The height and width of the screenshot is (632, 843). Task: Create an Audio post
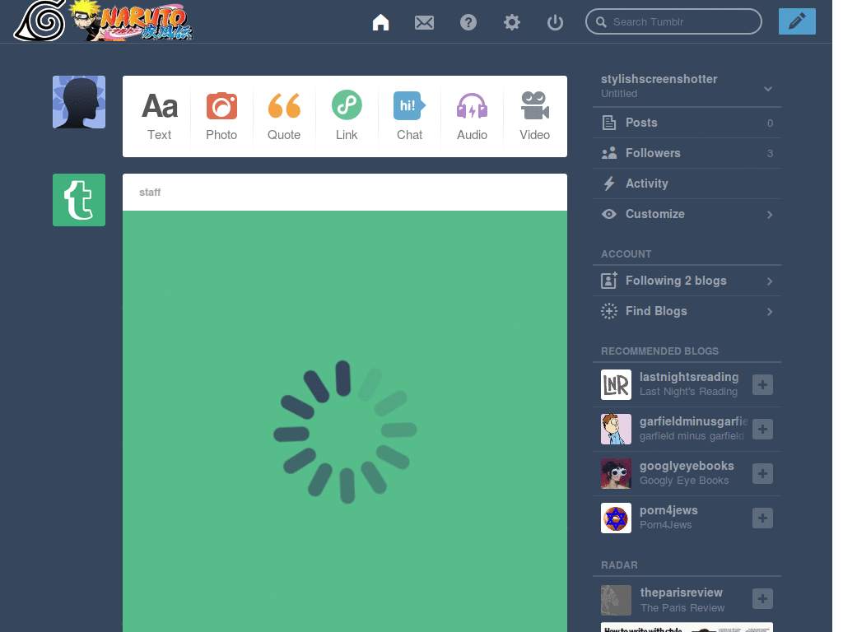472,116
